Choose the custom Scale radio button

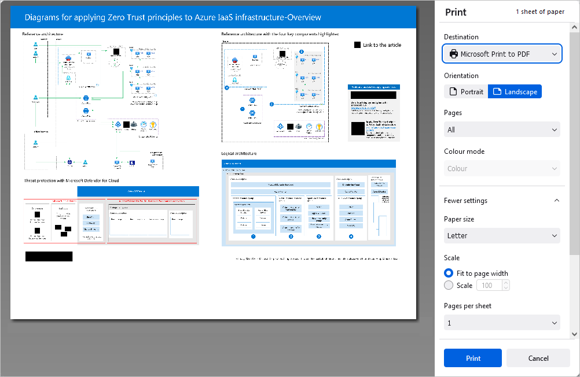(x=449, y=286)
